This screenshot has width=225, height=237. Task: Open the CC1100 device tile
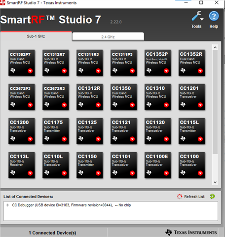tap(192, 165)
